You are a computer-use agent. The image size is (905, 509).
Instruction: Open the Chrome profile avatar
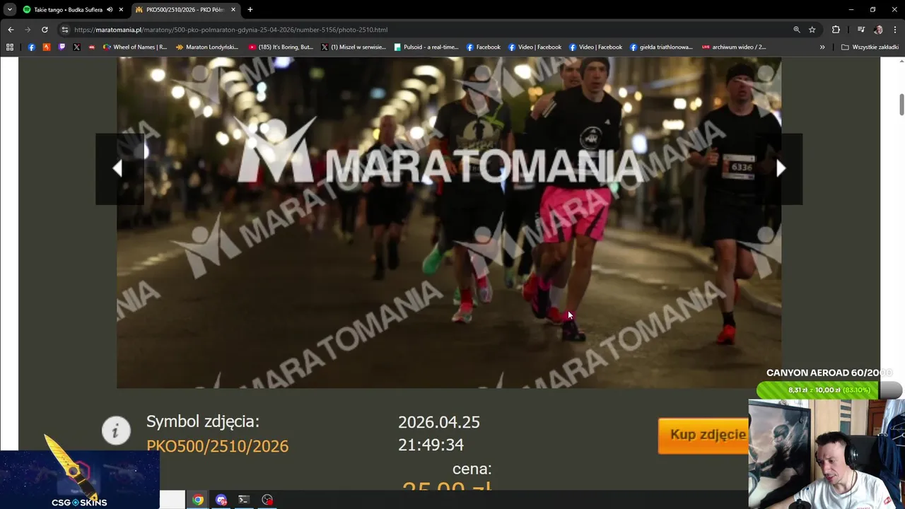[878, 30]
